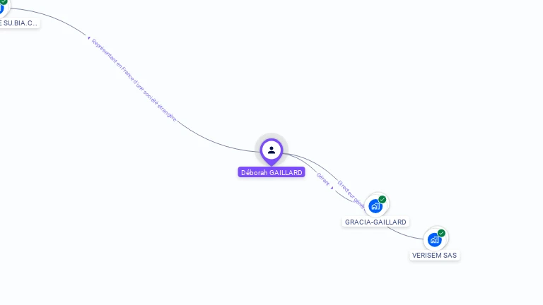Click the SU.BIA.C... truncated name label
The height and width of the screenshot is (305, 543).
(19, 23)
